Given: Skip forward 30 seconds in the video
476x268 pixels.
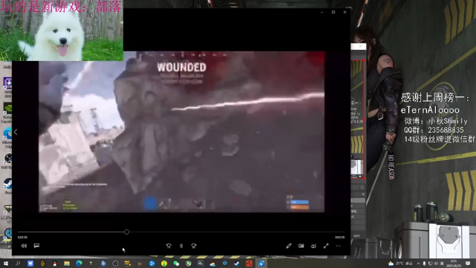Looking at the screenshot, I should point(193,246).
